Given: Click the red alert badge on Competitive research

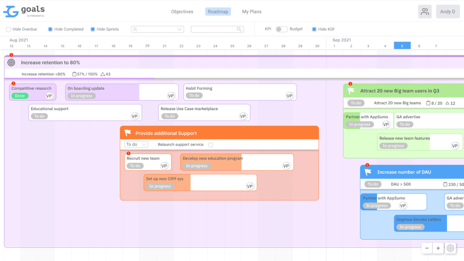Looking at the screenshot, I should (14, 83).
